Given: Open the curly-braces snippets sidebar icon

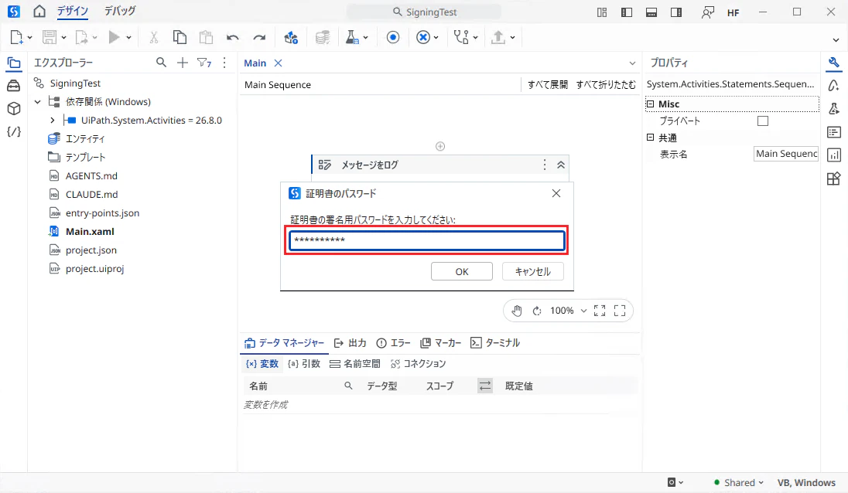Looking at the screenshot, I should tap(14, 131).
